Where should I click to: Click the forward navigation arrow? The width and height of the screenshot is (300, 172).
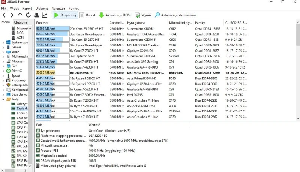tap(12, 15)
